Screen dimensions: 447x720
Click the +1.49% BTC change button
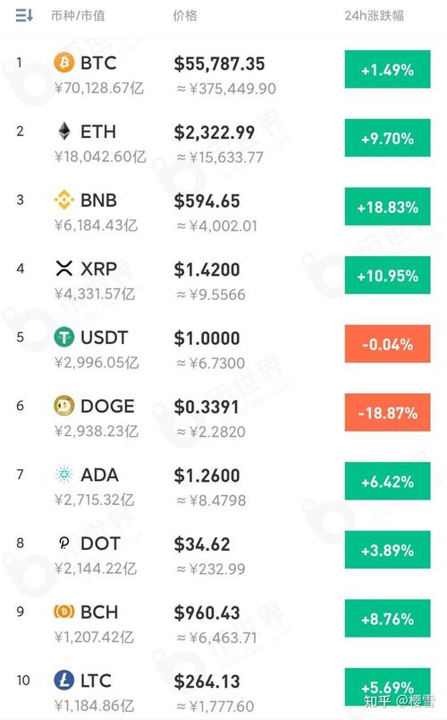(387, 69)
